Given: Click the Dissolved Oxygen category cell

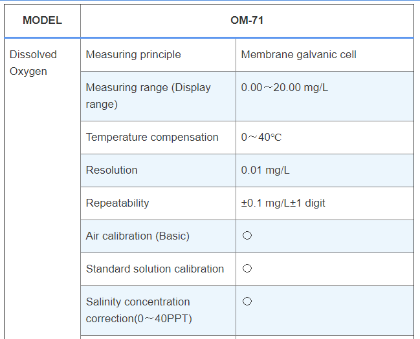Looking at the screenshot, I should (33, 63).
